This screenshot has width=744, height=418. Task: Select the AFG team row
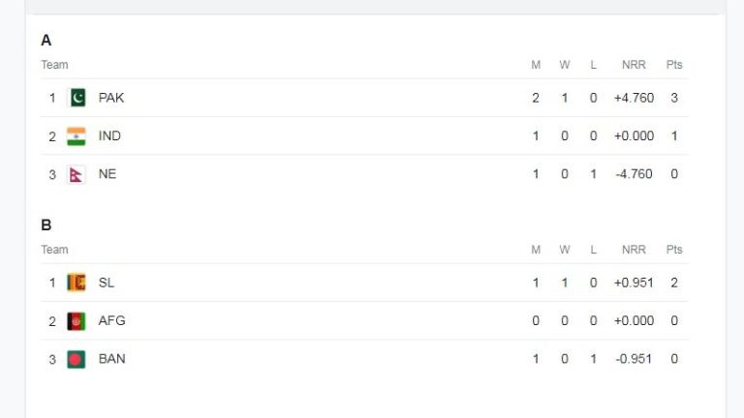pos(364,321)
